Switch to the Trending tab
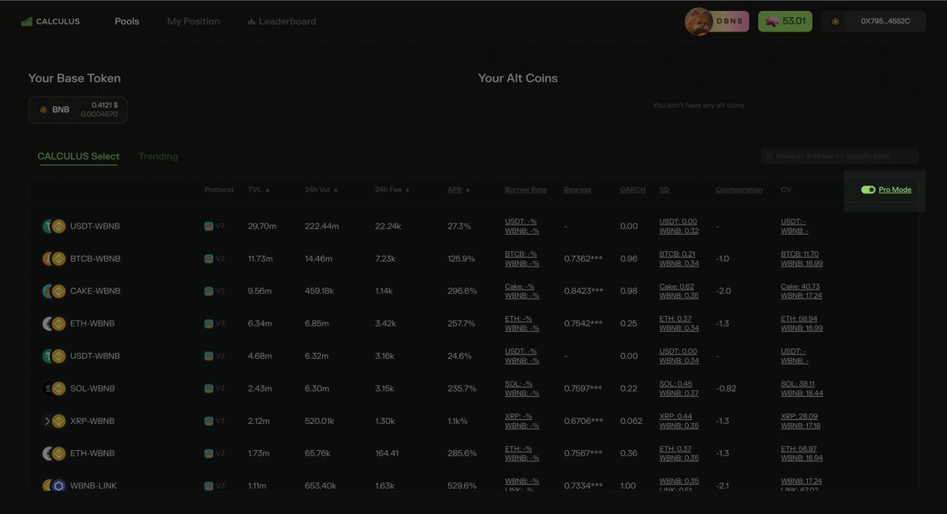The height and width of the screenshot is (514, 947). [x=158, y=156]
